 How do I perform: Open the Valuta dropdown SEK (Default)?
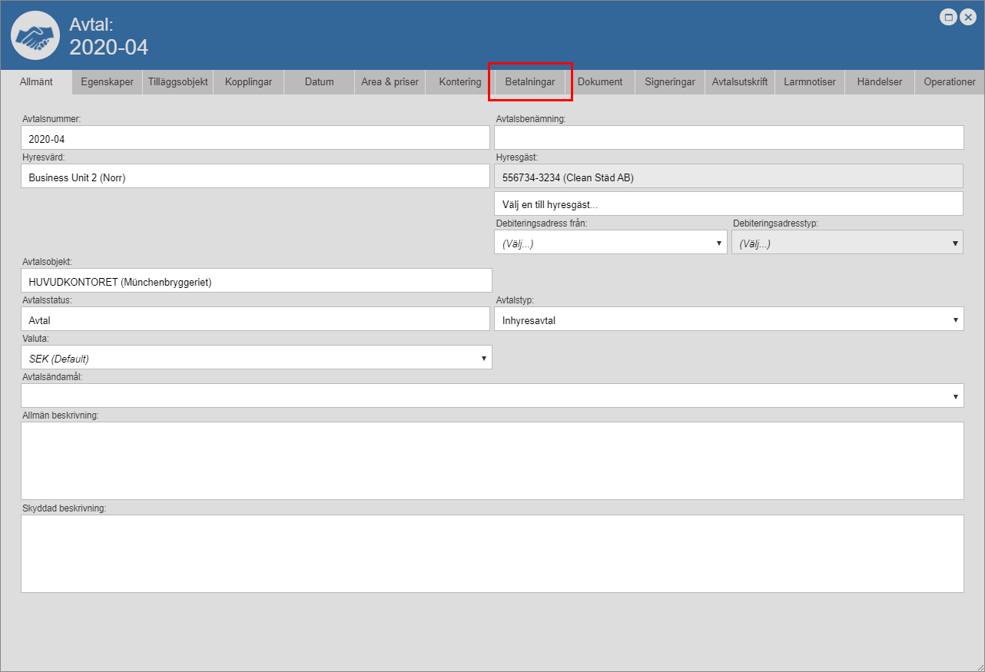[x=257, y=358]
